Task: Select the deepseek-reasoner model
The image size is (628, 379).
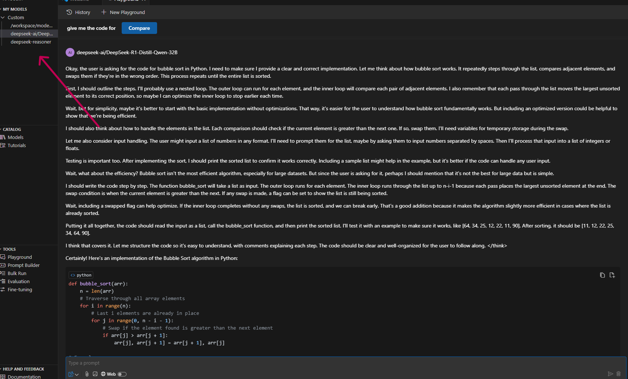Action: (x=31, y=42)
